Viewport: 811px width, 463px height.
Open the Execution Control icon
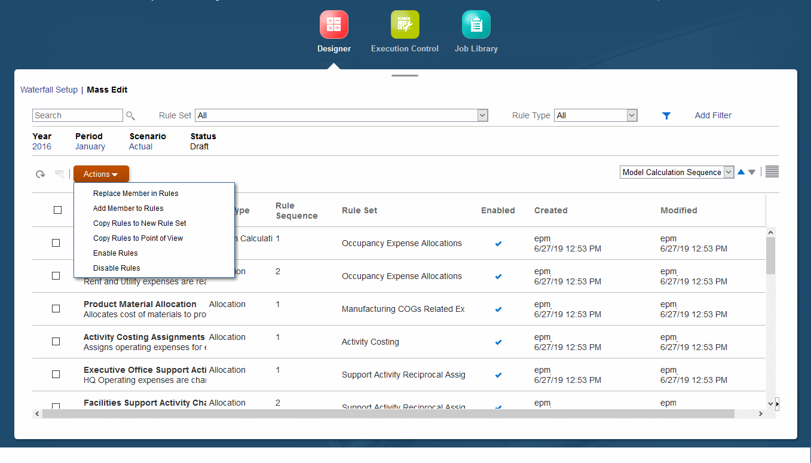coord(405,24)
